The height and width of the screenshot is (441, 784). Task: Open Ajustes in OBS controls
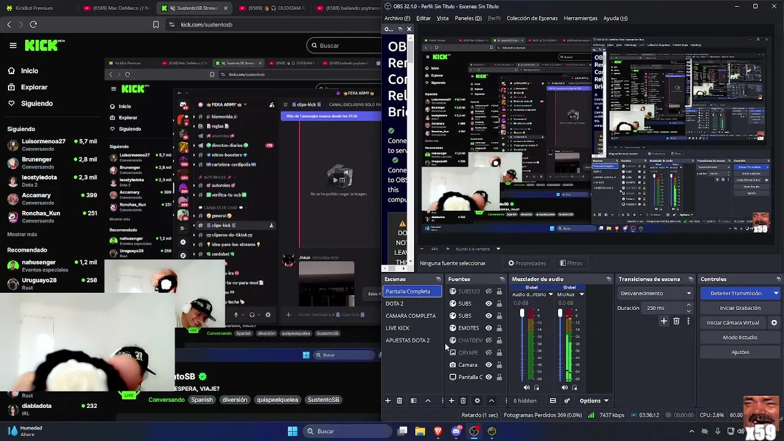click(740, 352)
